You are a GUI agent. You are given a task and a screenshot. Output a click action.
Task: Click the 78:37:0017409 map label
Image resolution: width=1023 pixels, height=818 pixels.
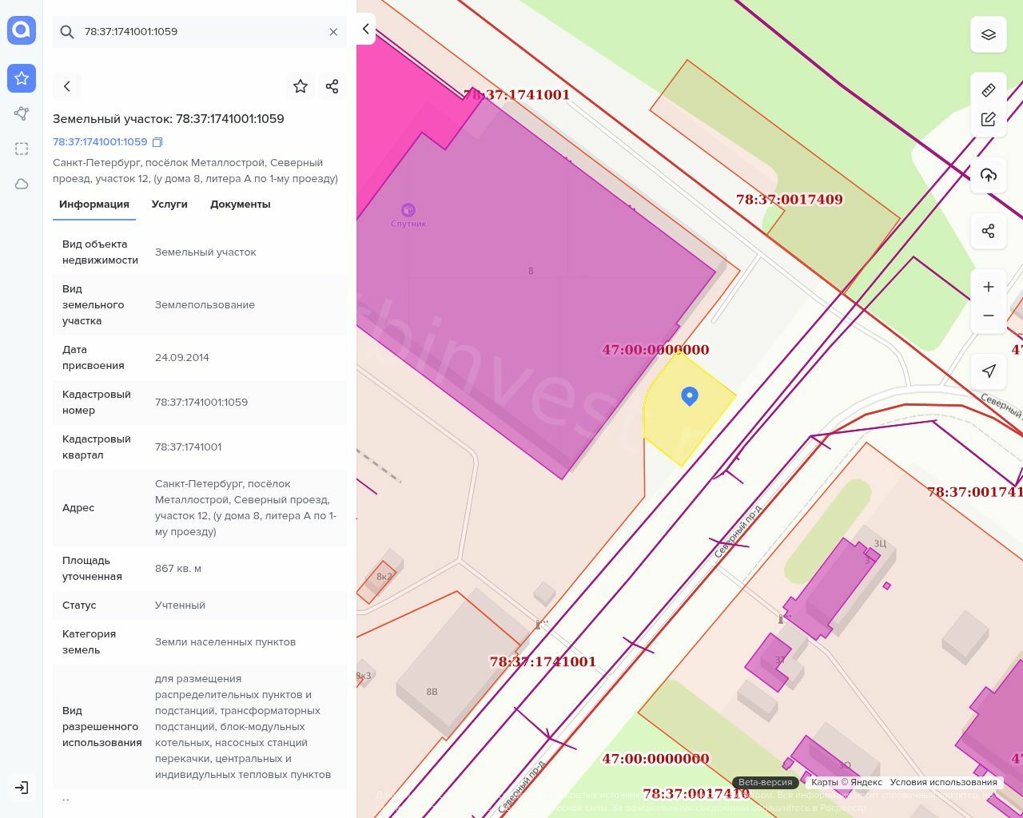(790, 200)
